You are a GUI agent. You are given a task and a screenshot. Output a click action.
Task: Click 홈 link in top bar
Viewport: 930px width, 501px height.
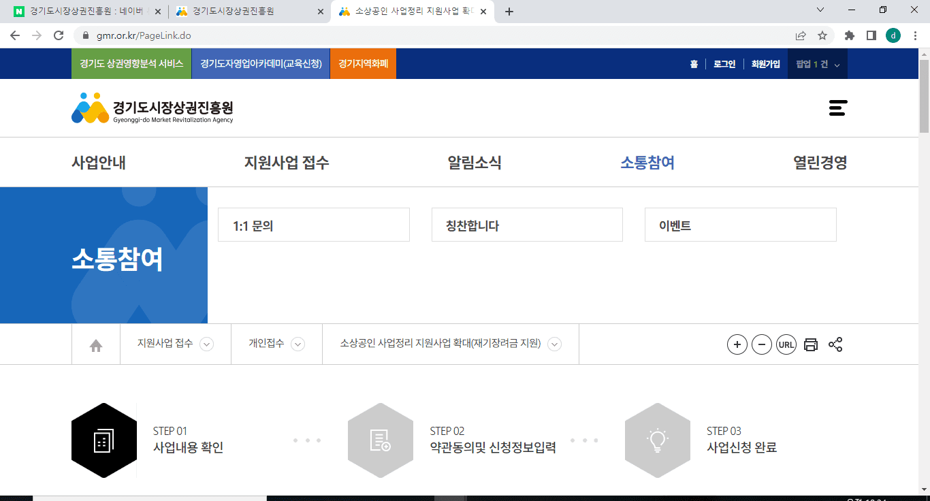click(x=694, y=64)
